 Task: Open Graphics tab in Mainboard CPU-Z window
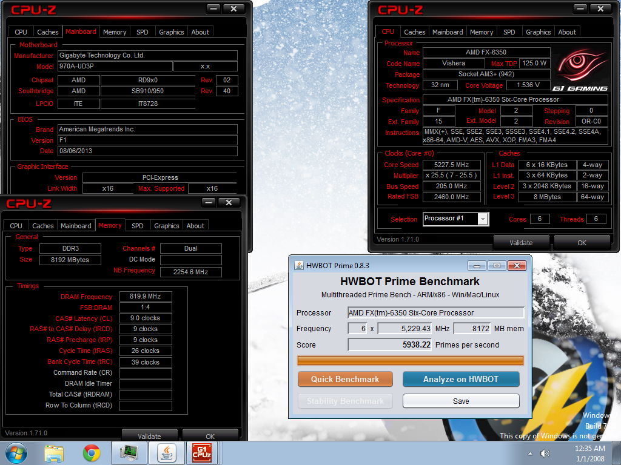[x=171, y=32]
